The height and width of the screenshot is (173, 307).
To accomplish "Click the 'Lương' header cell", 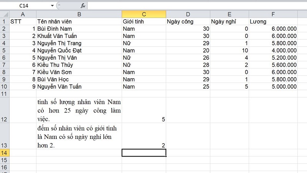I will 273,21.
